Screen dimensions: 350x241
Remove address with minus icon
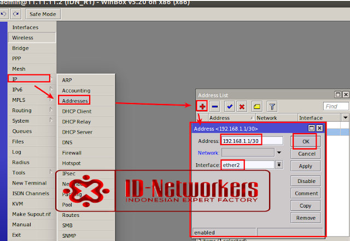tap(215, 106)
